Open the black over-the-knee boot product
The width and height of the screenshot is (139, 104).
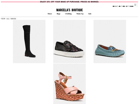tap(29, 41)
